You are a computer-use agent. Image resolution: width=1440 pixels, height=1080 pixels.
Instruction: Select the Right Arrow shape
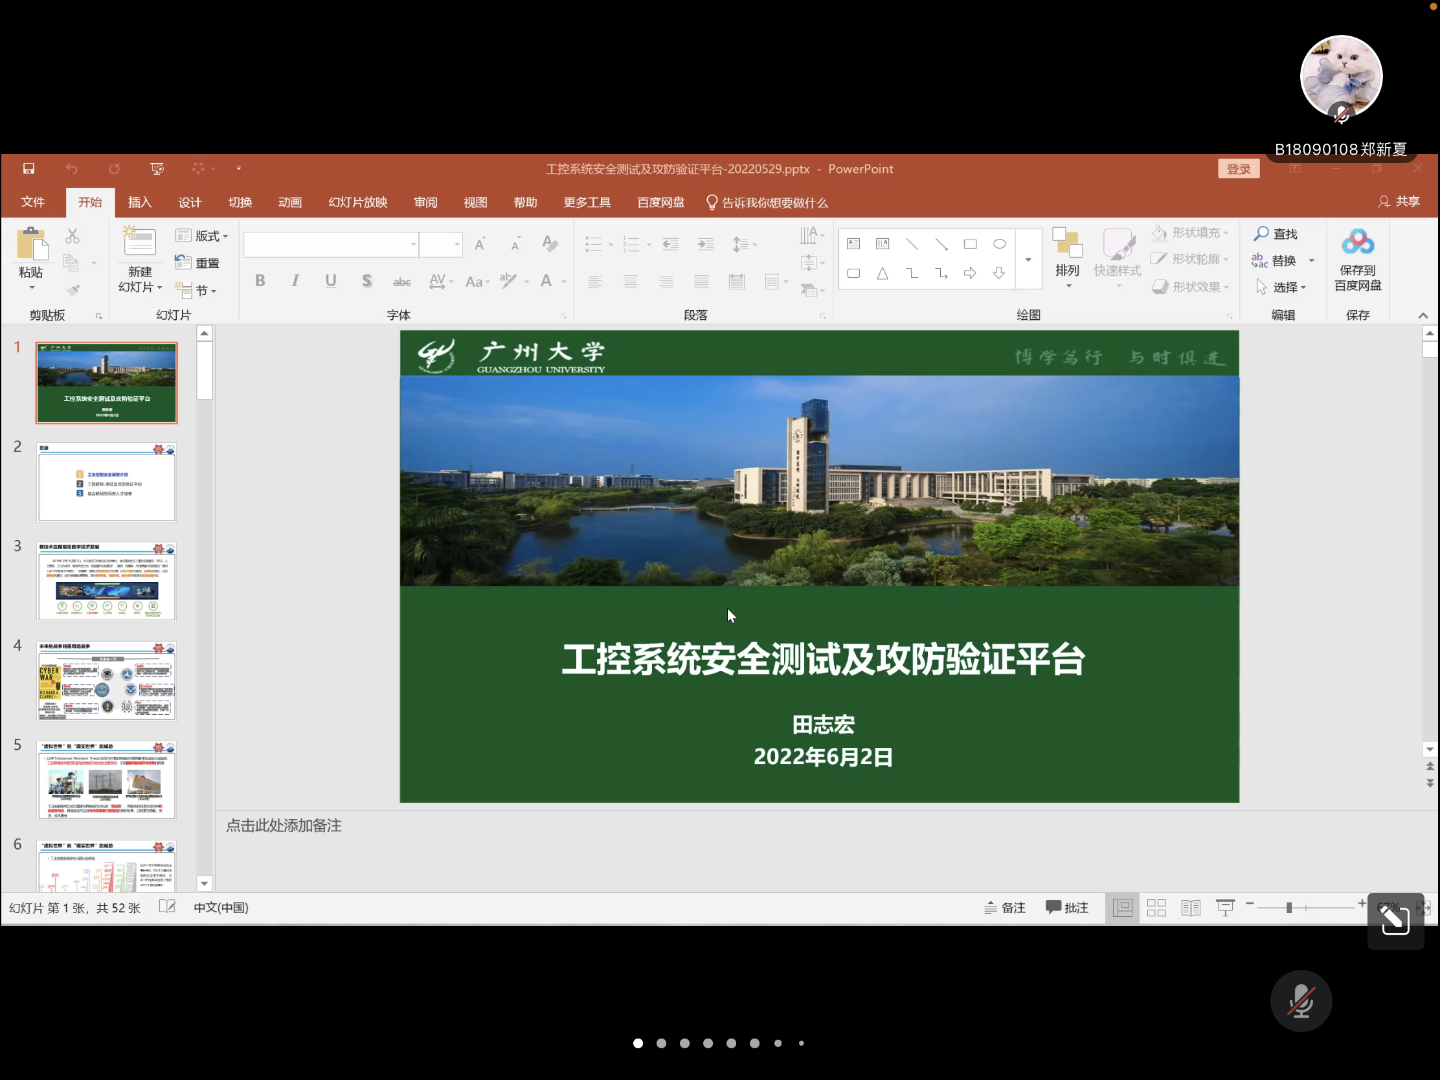pyautogui.click(x=970, y=273)
